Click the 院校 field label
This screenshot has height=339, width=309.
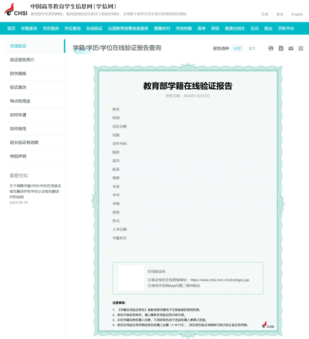coord(116,152)
